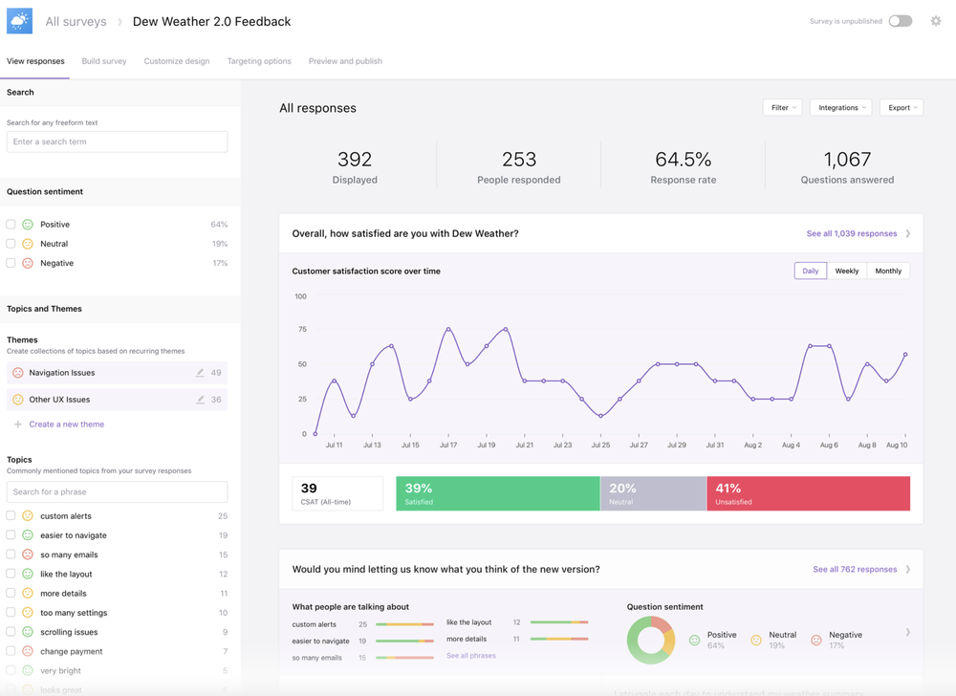Tick the so many emails checkbox
The image size is (956, 696).
[11, 555]
